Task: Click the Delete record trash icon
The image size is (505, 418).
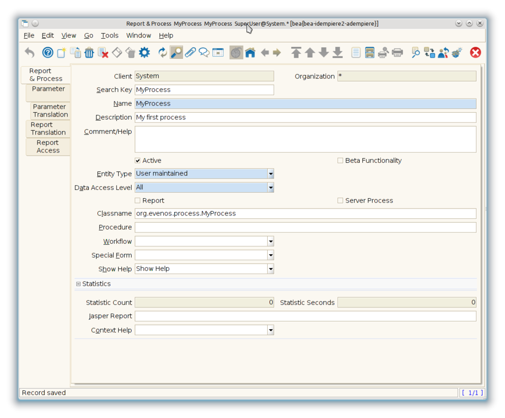Action: pos(89,52)
